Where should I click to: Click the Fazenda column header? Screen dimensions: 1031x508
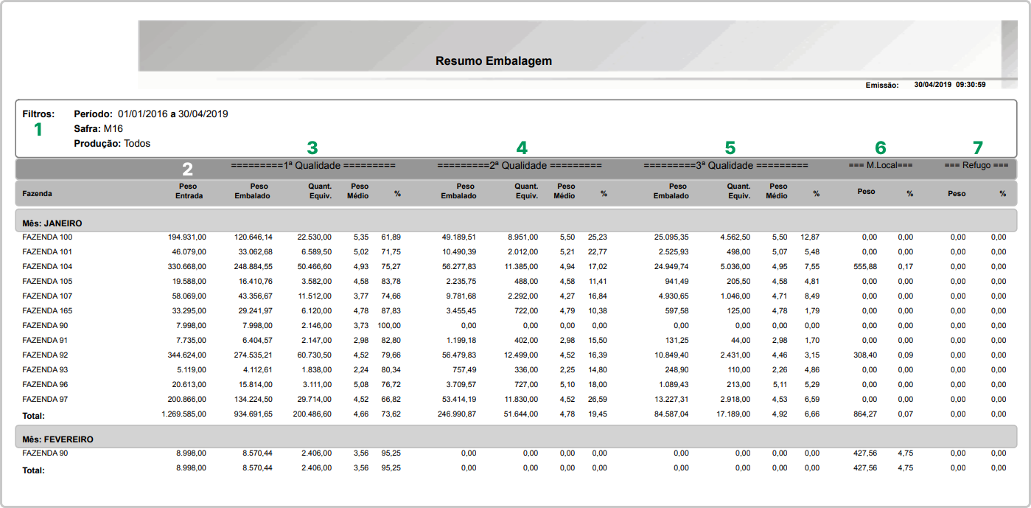point(38,194)
